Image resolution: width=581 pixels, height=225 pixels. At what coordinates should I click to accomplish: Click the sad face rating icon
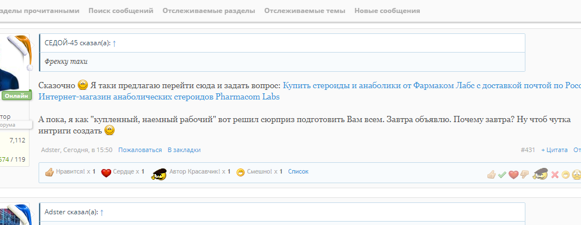point(576,174)
